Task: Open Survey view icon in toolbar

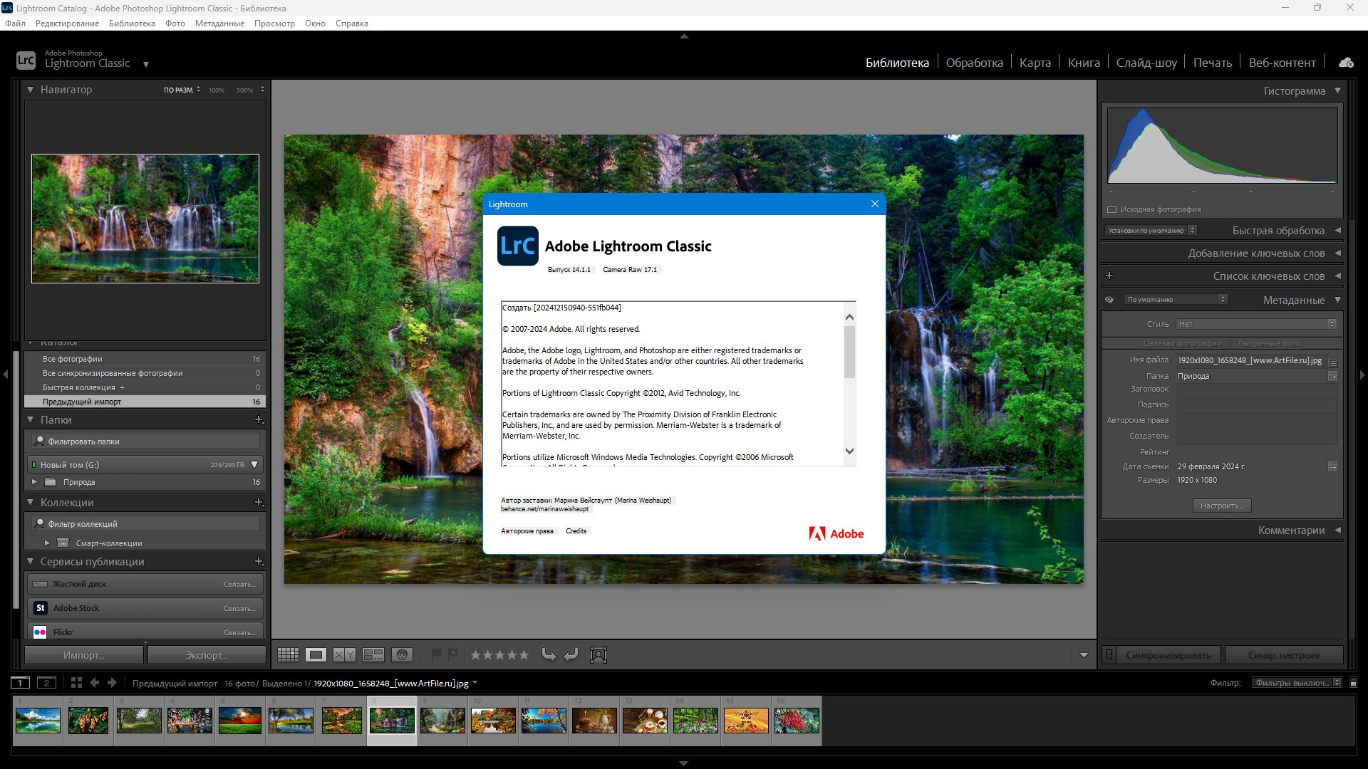Action: pyautogui.click(x=373, y=655)
